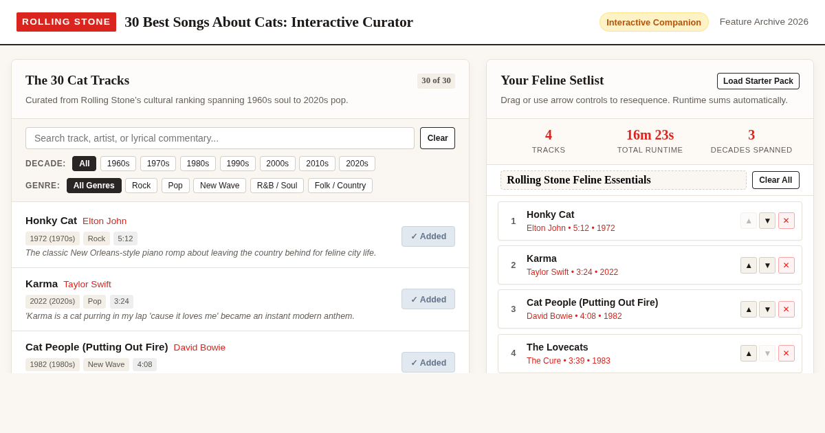Click the Pop tag on Karma

pos(95,302)
